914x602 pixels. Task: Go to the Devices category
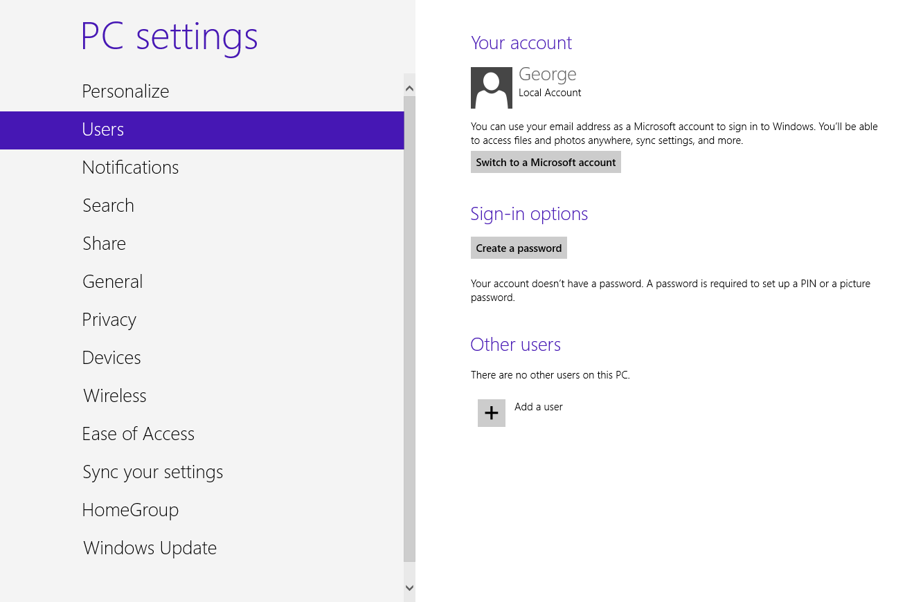click(x=202, y=358)
